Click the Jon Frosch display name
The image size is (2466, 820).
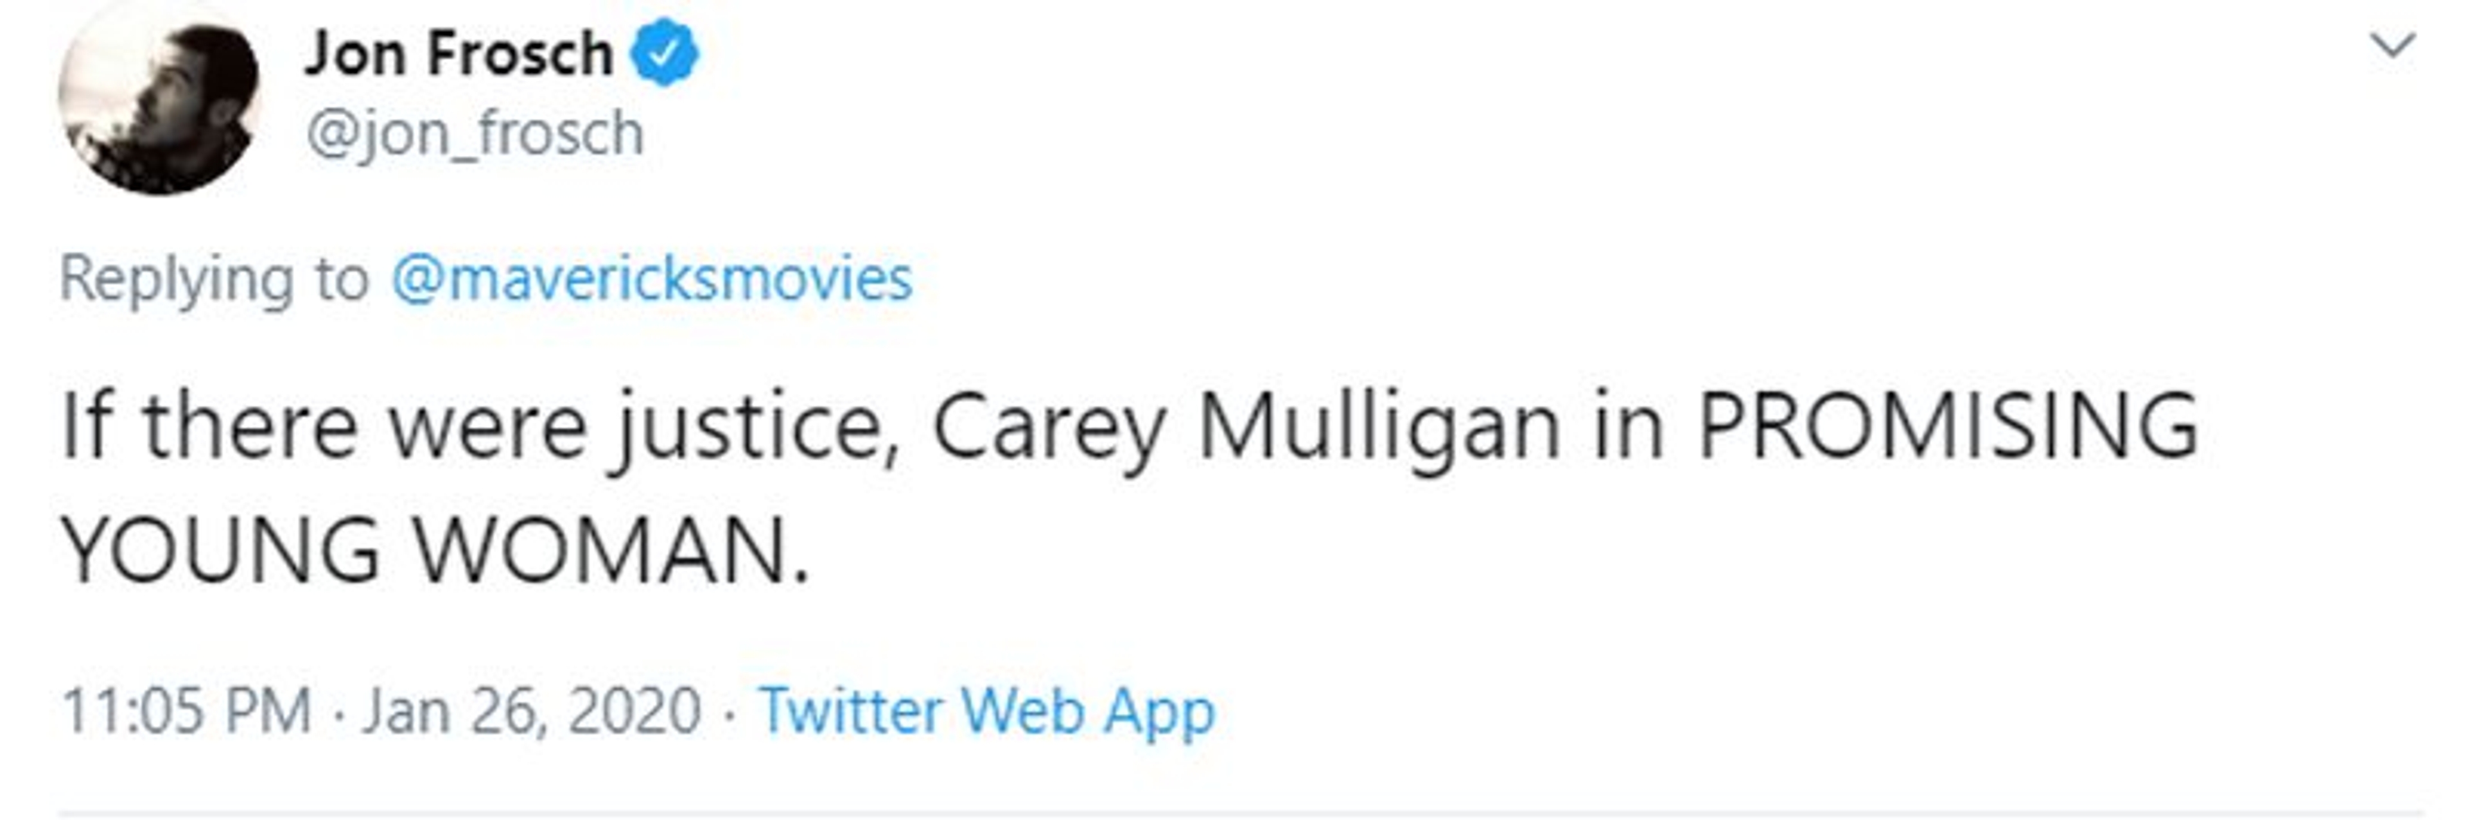[x=458, y=53]
